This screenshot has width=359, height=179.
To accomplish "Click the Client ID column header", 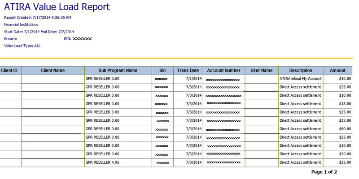I will tap(10, 70).
